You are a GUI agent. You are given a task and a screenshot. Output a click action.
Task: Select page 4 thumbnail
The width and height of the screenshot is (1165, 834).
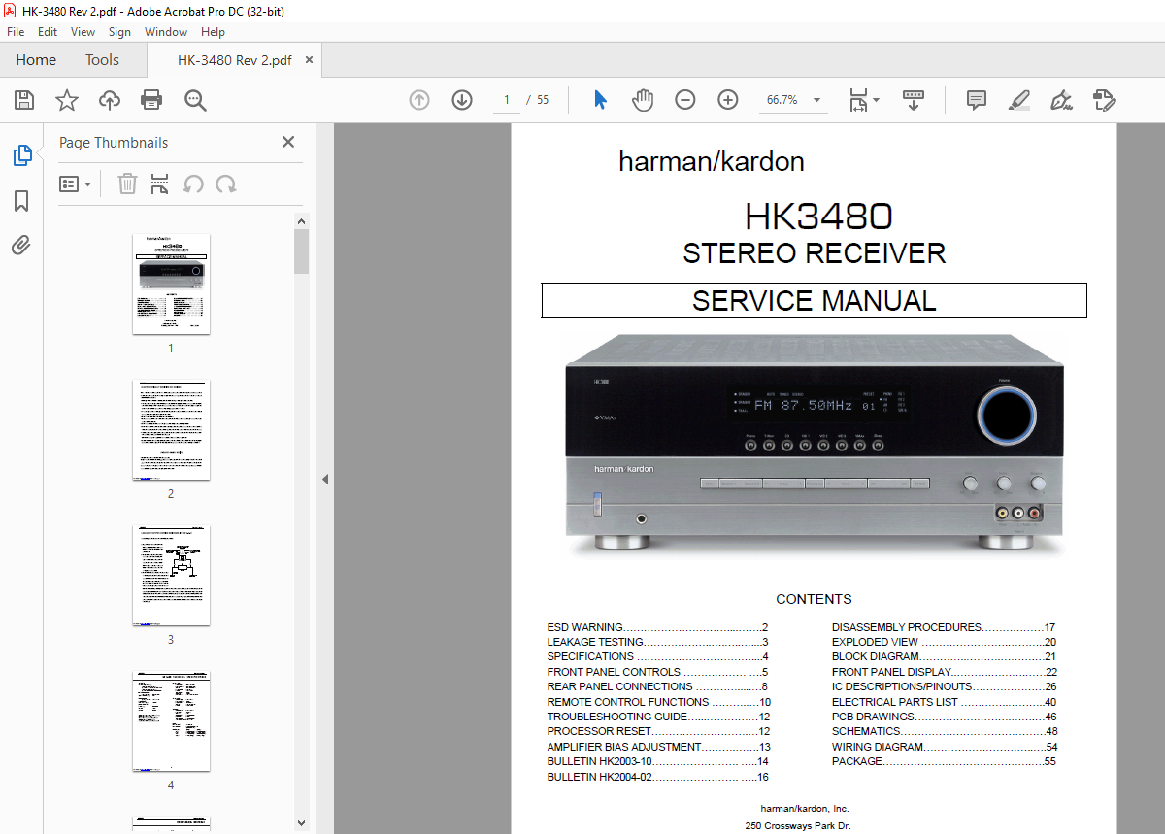pos(171,720)
